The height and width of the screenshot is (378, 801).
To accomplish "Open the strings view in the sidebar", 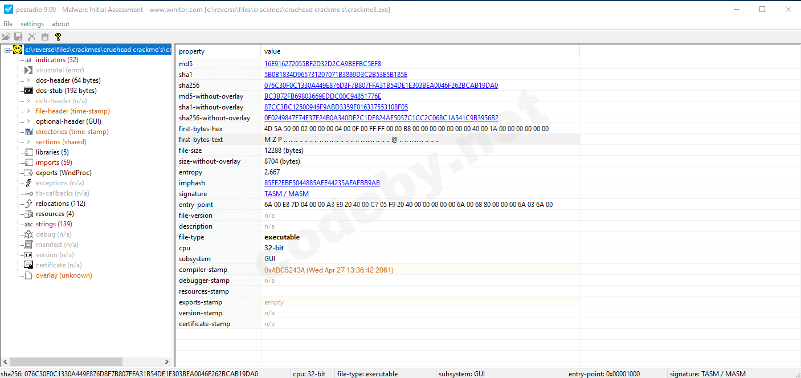I will [x=59, y=223].
